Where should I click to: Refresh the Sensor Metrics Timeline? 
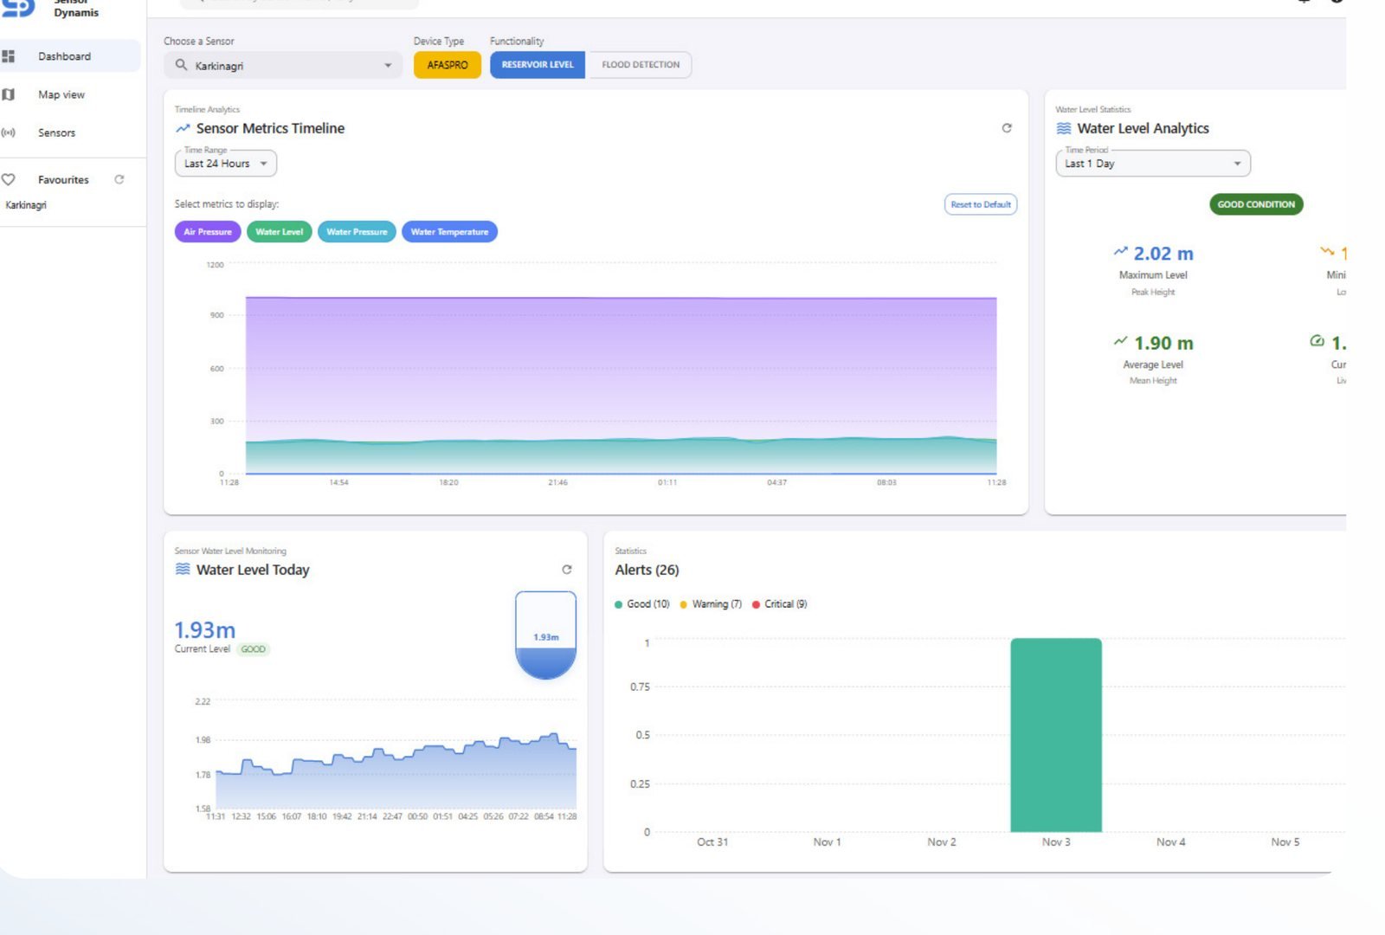point(1007,128)
